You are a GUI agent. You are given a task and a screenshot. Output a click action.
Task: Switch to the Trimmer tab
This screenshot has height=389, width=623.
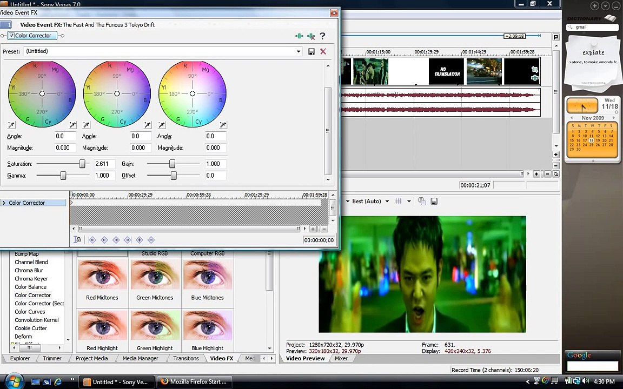click(x=52, y=358)
